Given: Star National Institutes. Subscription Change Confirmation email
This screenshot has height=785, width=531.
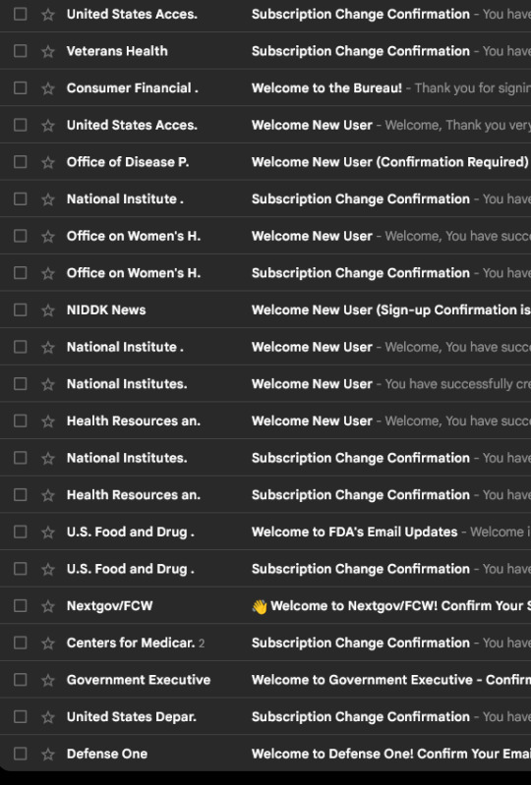Looking at the screenshot, I should (x=48, y=459).
